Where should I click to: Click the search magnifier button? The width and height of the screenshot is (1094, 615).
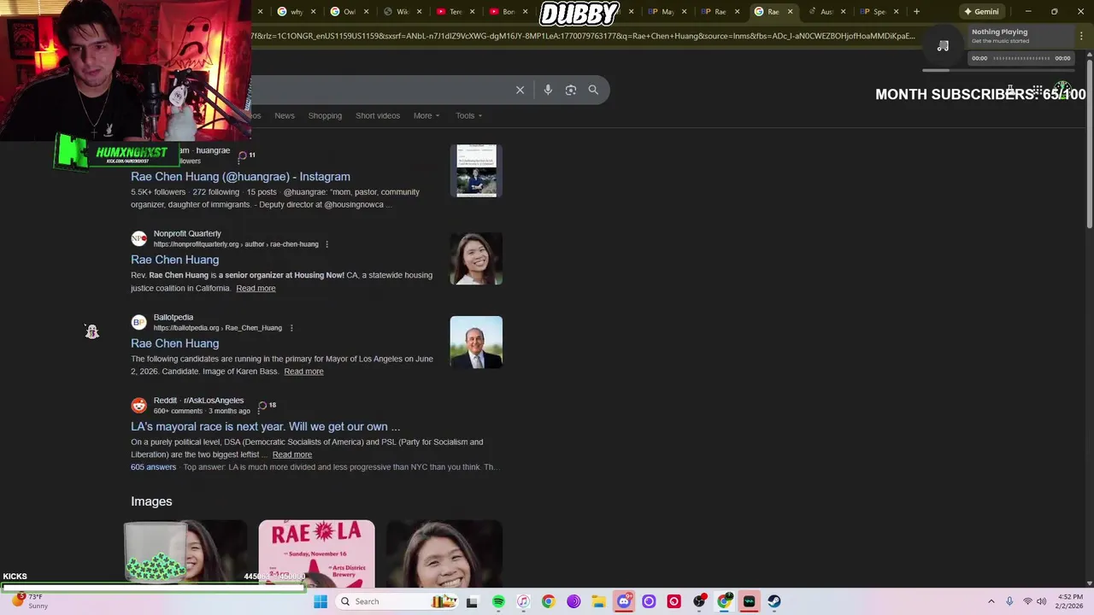point(593,90)
